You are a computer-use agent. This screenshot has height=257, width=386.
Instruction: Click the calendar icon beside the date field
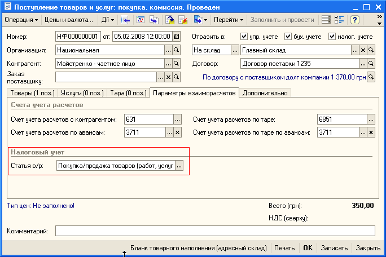coord(177,37)
